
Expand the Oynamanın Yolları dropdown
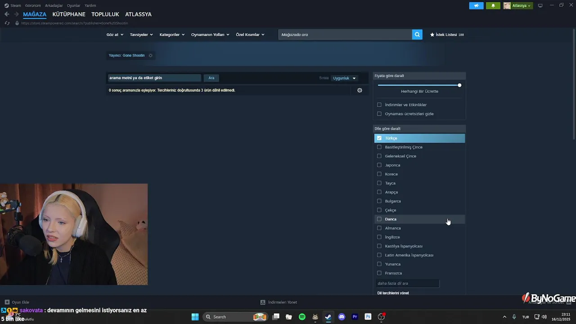(x=210, y=35)
